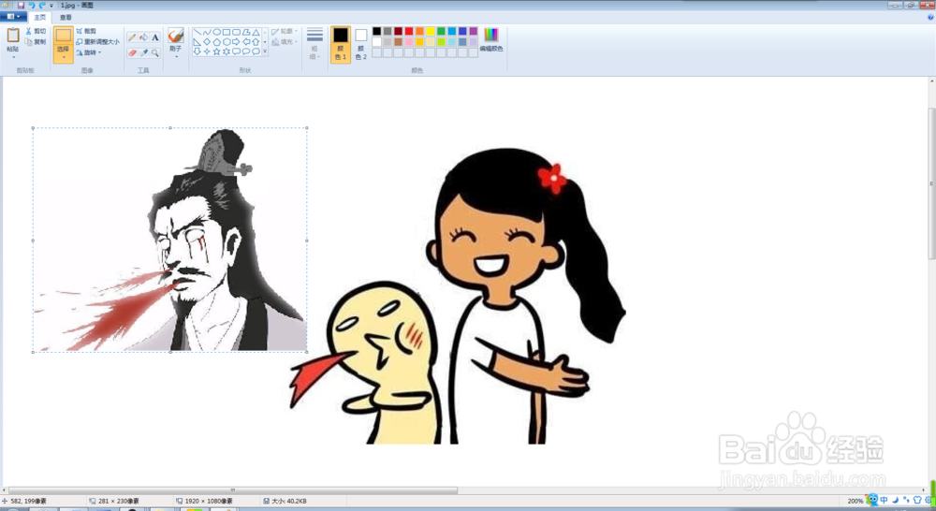This screenshot has height=511, width=936.
Task: Switch to the Home (主页) tab
Action: pos(40,17)
